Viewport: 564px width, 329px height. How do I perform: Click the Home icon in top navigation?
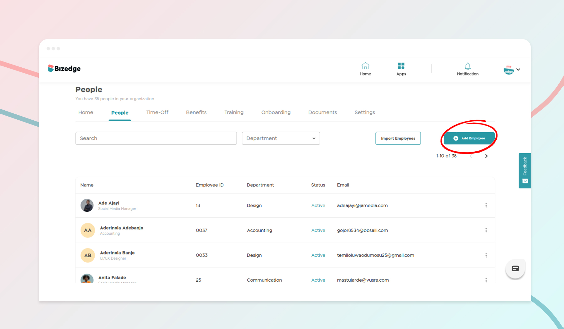(x=365, y=66)
